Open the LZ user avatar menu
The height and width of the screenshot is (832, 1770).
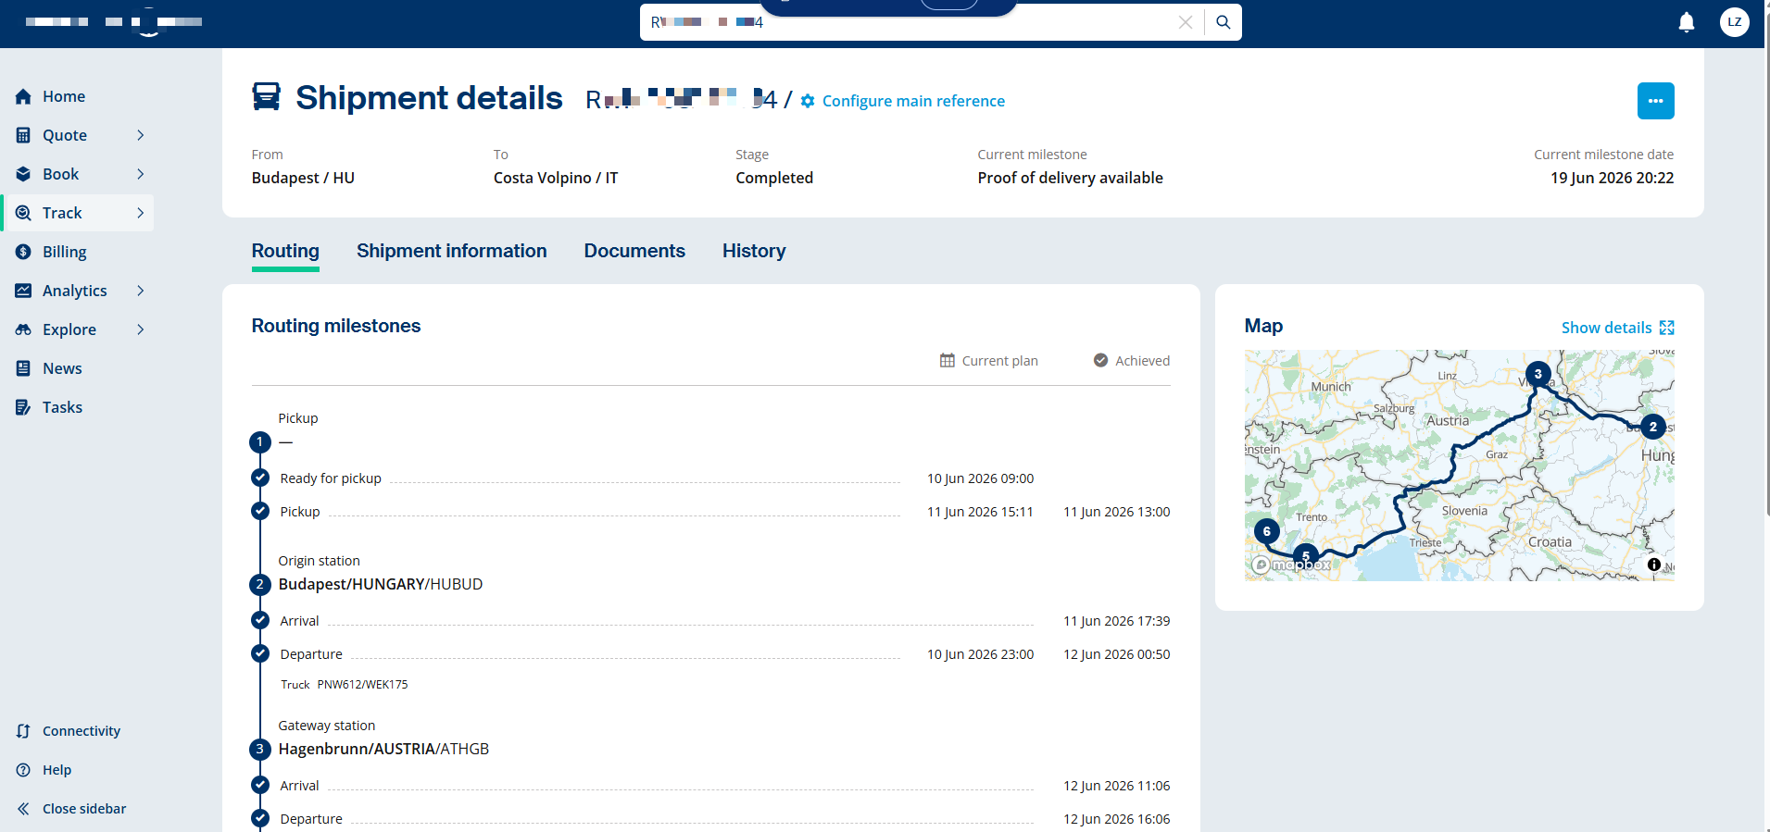pos(1734,22)
